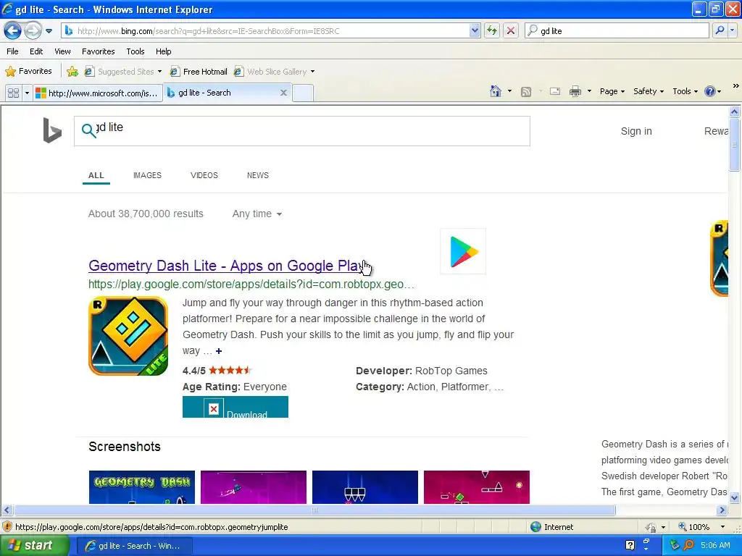Image resolution: width=742 pixels, height=556 pixels.
Task: Click the Help question mark icon
Action: [x=710, y=91]
